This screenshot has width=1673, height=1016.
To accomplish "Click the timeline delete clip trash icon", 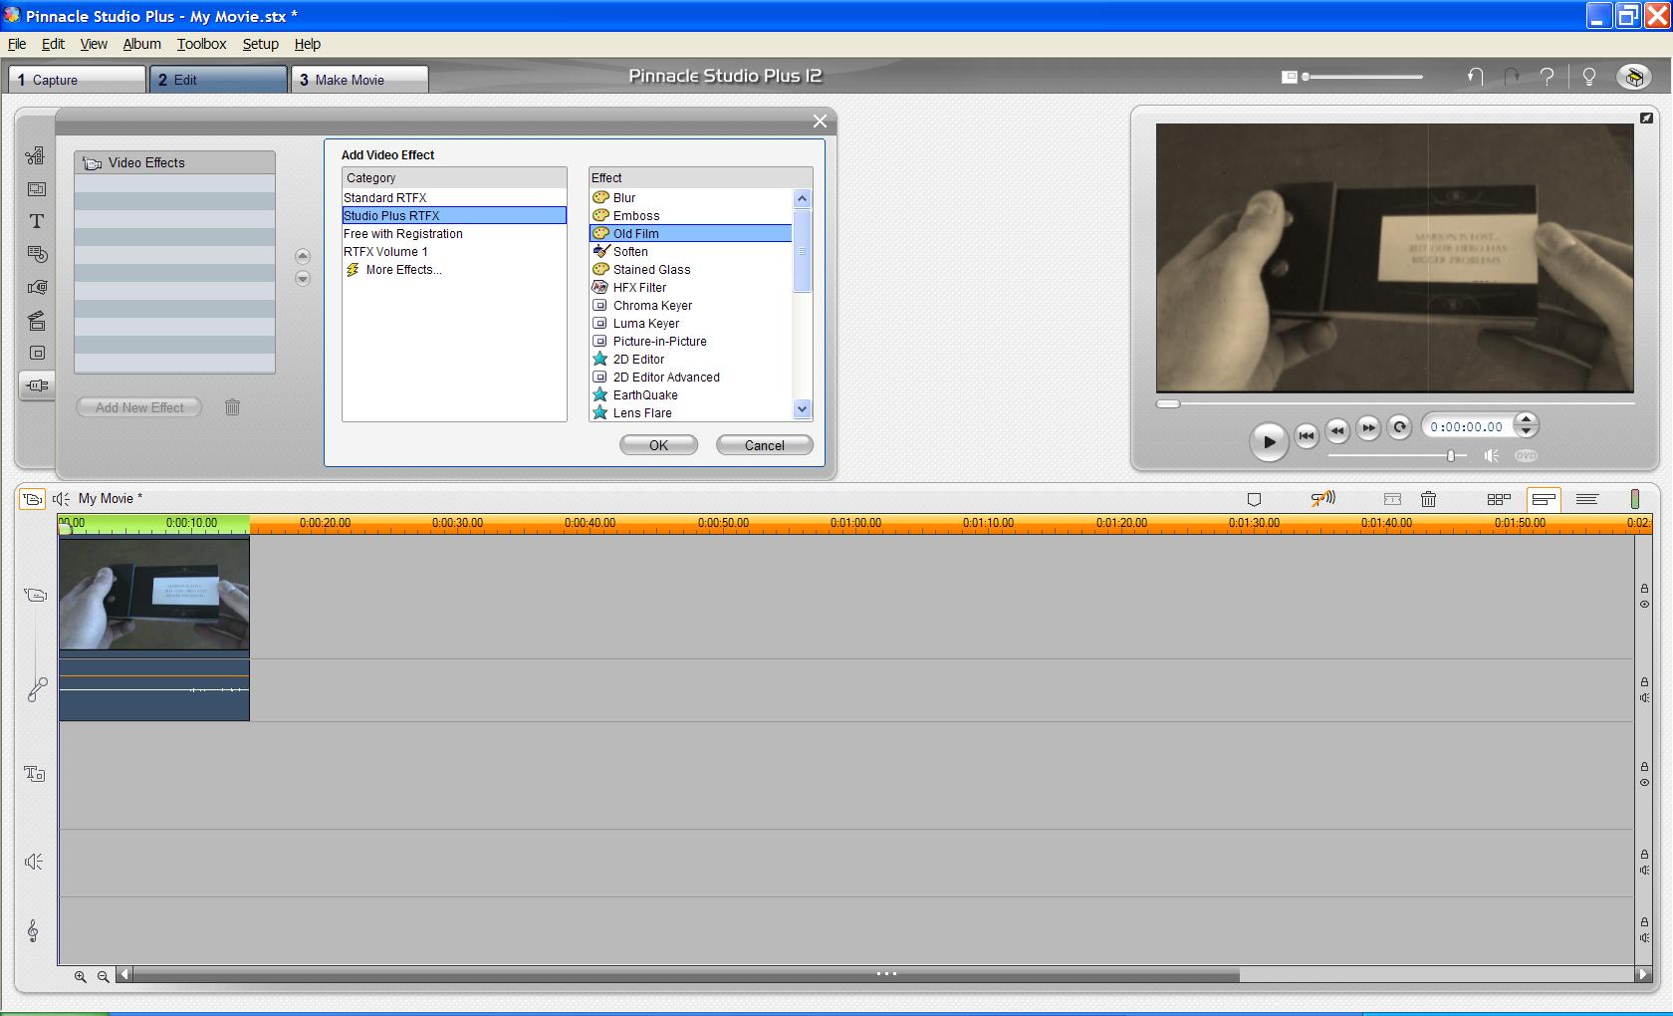I will (1428, 499).
